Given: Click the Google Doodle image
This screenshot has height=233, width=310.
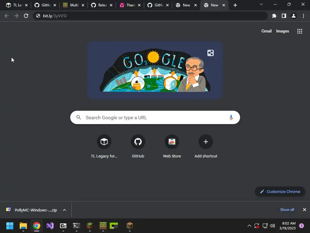Looking at the screenshot, I should [155, 70].
